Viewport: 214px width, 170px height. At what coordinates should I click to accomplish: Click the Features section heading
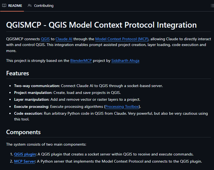point(18,73)
